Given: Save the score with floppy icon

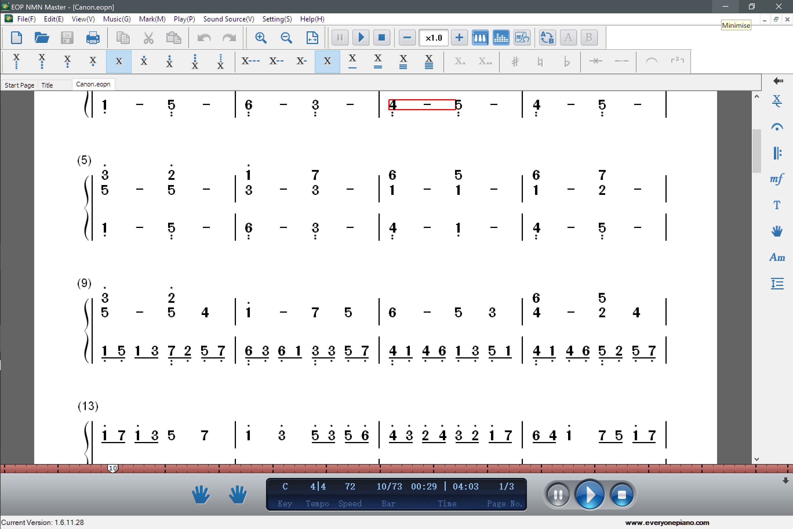Looking at the screenshot, I should click(67, 37).
